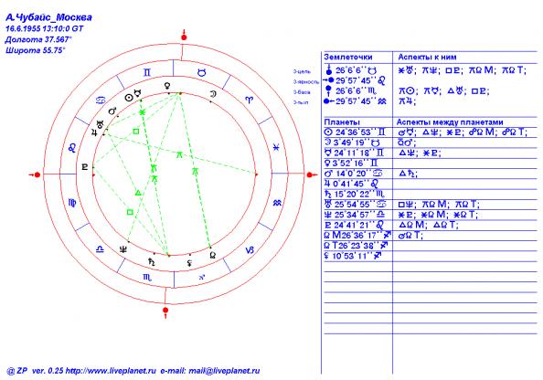Select the Mercury row 24°11'18''
Image resolution: width=543 pixels, height=380 pixels.
[x=431, y=153]
